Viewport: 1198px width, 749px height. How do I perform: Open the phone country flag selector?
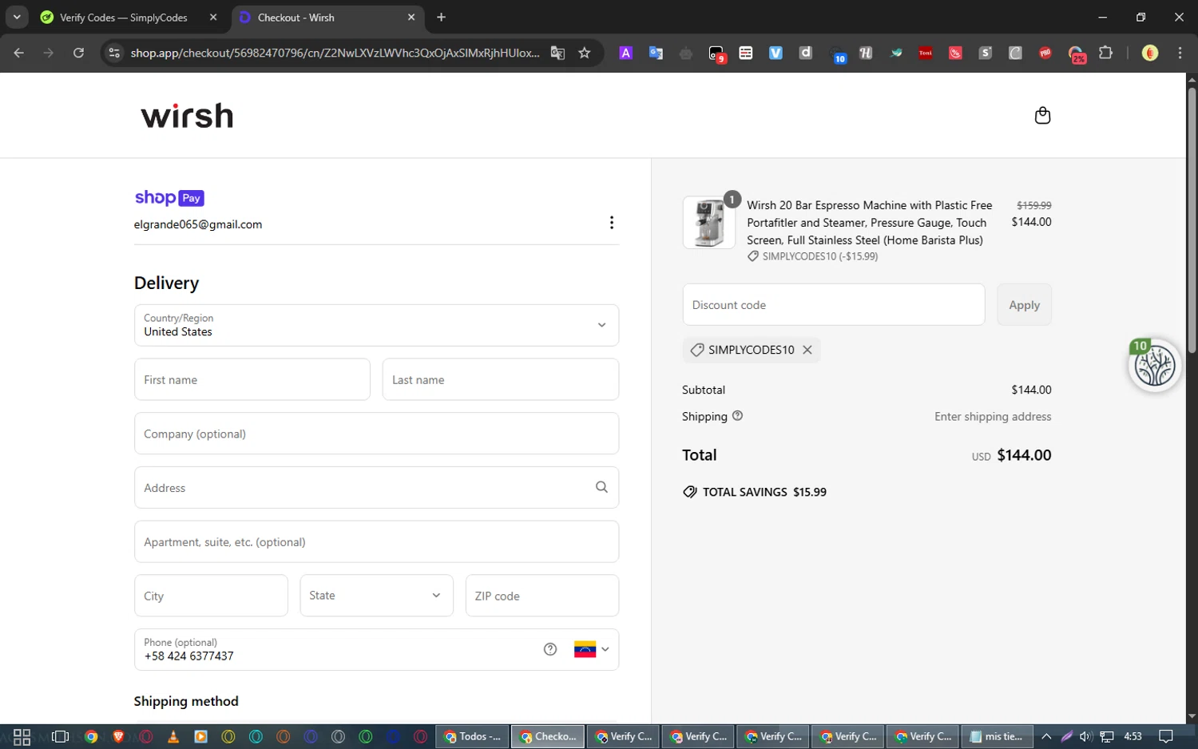click(591, 649)
